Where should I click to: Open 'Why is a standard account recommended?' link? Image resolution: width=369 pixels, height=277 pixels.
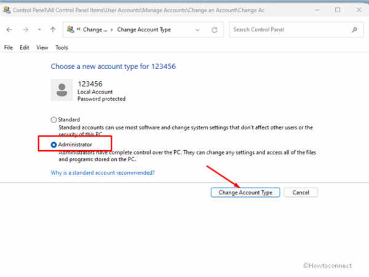click(x=103, y=173)
